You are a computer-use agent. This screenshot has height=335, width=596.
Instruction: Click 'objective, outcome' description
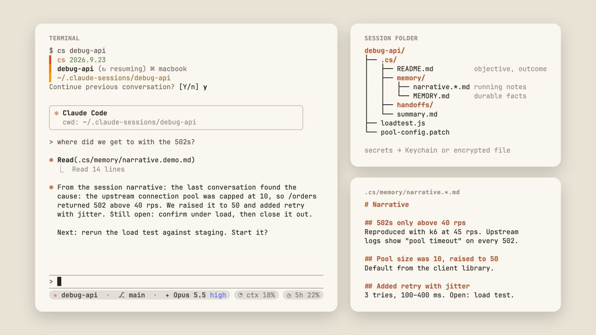[x=510, y=69]
